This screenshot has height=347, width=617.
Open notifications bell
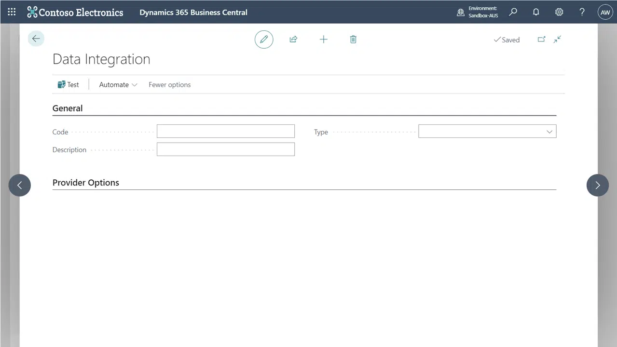coord(536,13)
